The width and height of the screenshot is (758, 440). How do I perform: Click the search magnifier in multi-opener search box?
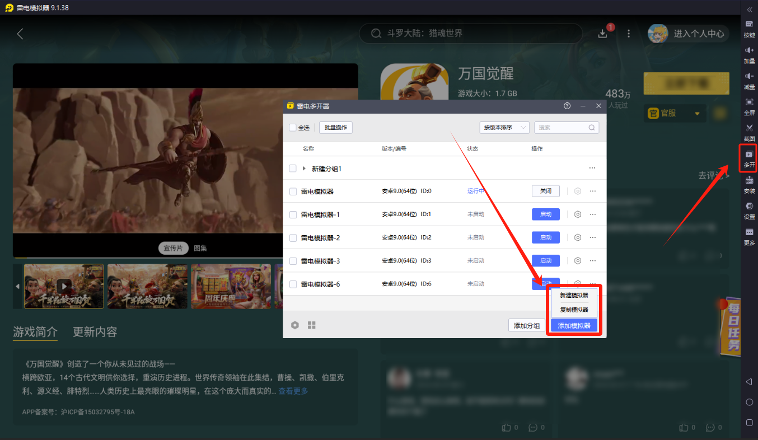pyautogui.click(x=592, y=128)
